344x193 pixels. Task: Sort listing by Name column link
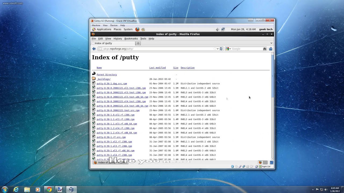[99, 68]
